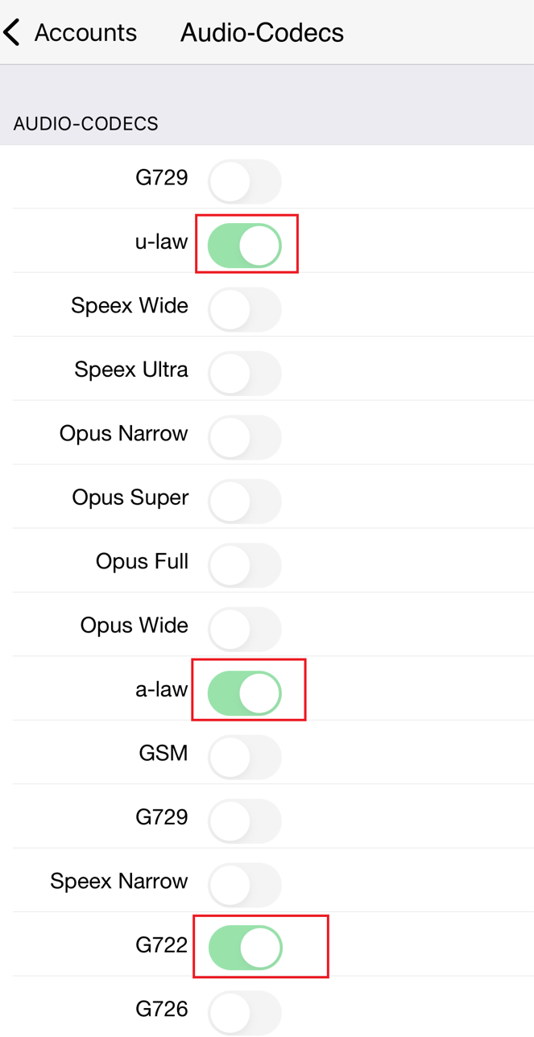Switch on Speex Narrow codec
534x1037 pixels.
click(x=245, y=885)
